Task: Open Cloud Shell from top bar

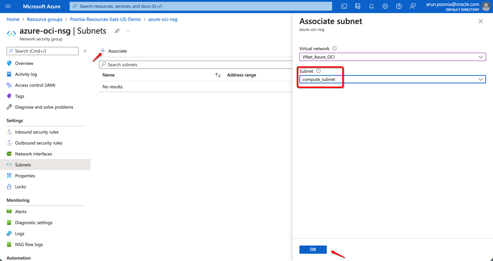Action: coord(344,6)
